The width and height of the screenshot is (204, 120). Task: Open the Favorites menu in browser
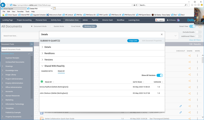pos(20,11)
